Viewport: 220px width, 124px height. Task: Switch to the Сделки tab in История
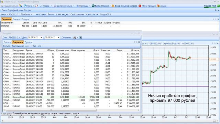(x=7, y=42)
